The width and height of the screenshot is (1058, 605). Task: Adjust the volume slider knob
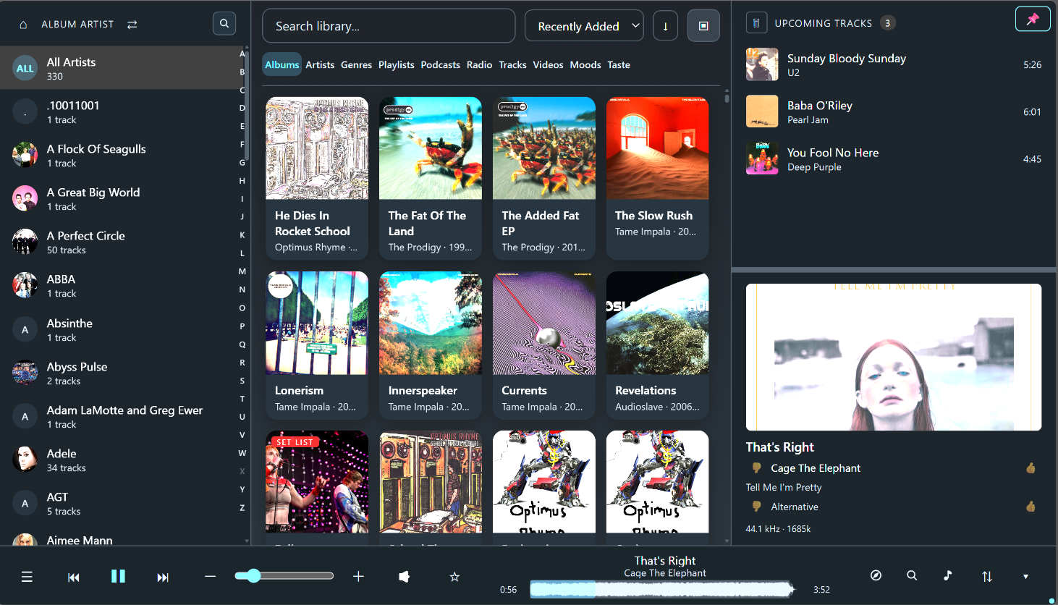click(253, 576)
